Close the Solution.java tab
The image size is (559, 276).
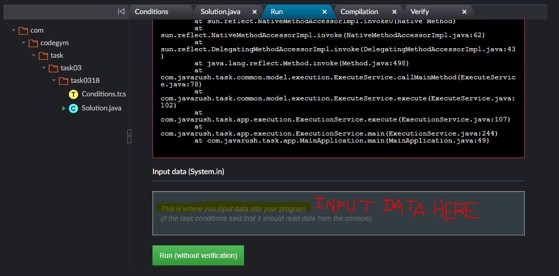click(255, 12)
